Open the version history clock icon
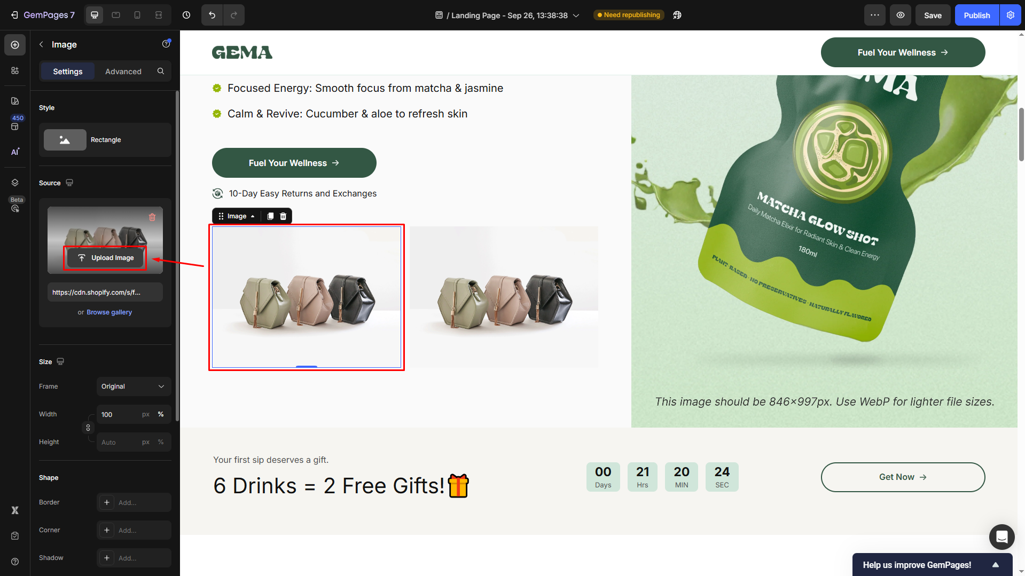Screen dimensions: 1025x576 click(186, 15)
